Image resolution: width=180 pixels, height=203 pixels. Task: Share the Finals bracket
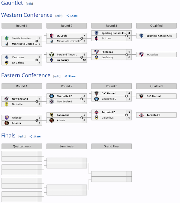pos(35,137)
